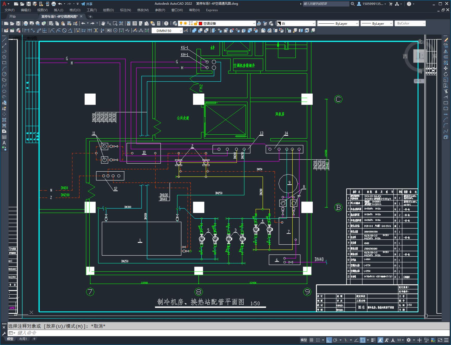Toggle snap mode dots in status bar
Screen dimensions: 451x345
coord(318,340)
